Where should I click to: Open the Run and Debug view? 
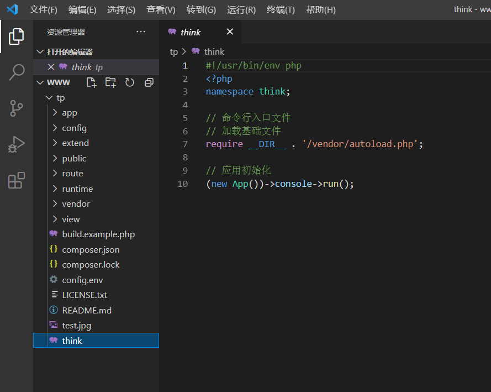(x=17, y=144)
